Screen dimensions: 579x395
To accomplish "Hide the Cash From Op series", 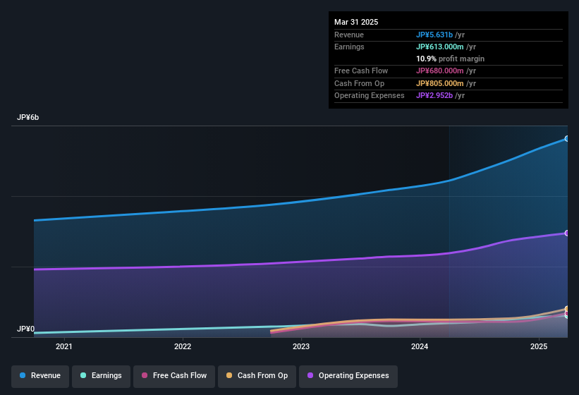I will click(x=257, y=376).
